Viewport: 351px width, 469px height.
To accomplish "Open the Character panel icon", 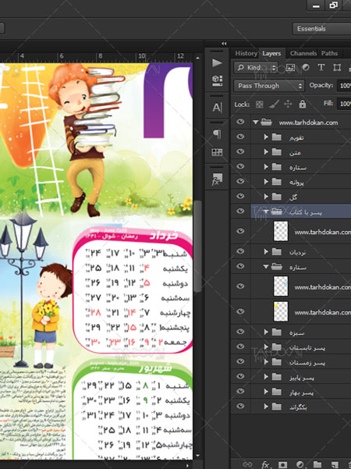I will [x=217, y=107].
